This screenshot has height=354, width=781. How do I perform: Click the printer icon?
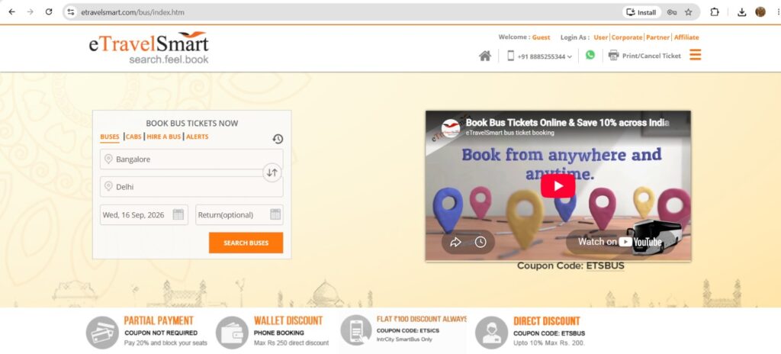[614, 56]
